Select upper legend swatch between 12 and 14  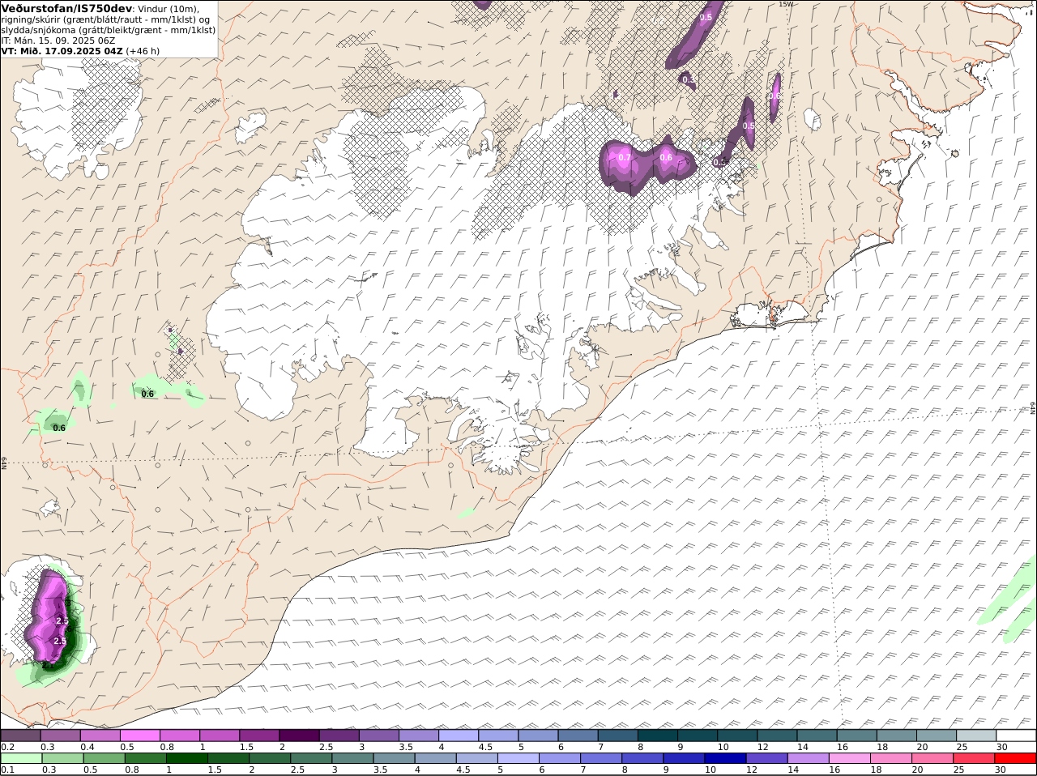click(777, 735)
